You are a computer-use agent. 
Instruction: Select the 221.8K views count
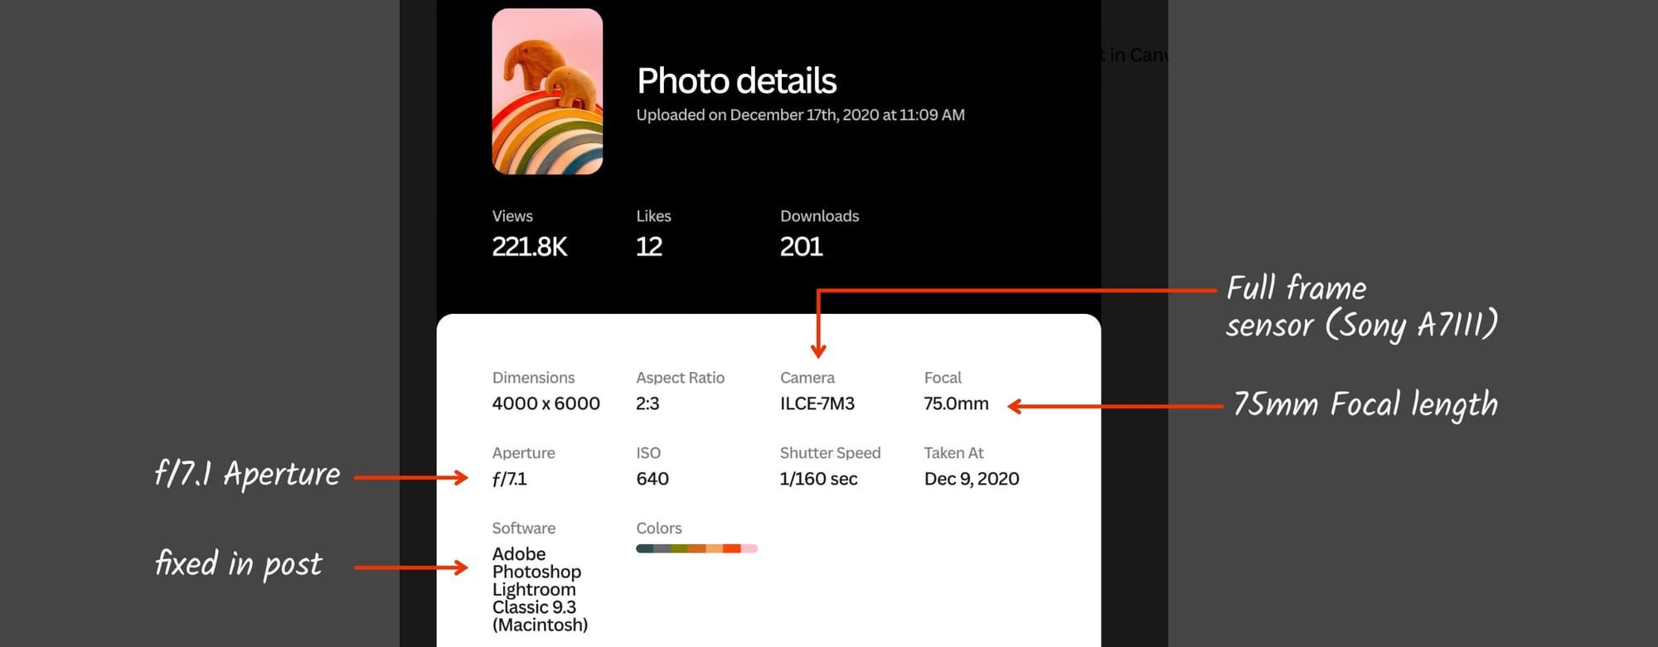[x=530, y=246]
